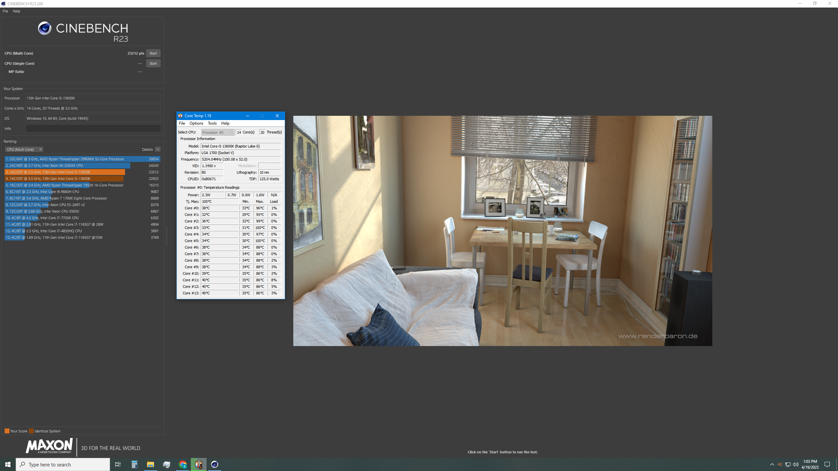Click the Cinebench R23 sphere logo

(x=45, y=28)
